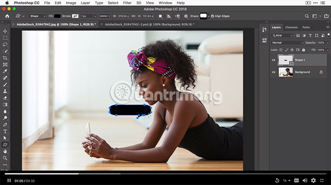This screenshot has height=185, width=331.
Task: Select the Blur tool
Action: pos(5,111)
